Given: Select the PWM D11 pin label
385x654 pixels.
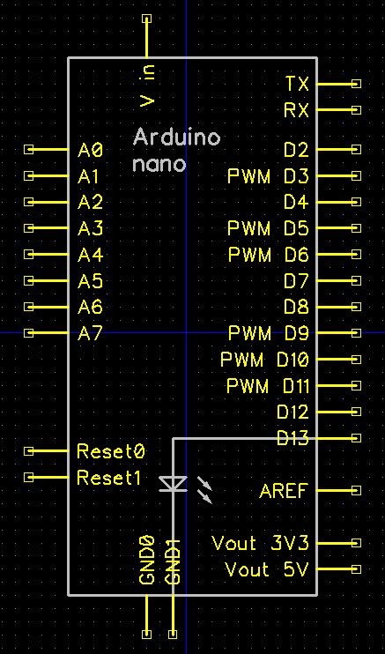Looking at the screenshot, I should 268,385.
